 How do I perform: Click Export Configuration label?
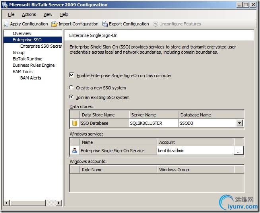click(129, 24)
